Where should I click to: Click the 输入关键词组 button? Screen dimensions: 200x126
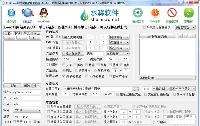tap(73, 37)
